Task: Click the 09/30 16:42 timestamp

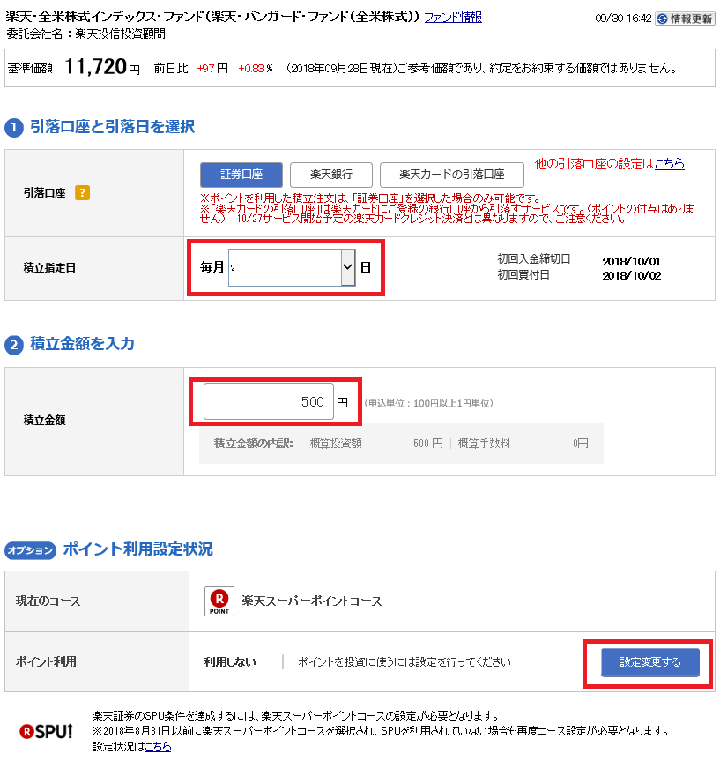Action: point(623,19)
